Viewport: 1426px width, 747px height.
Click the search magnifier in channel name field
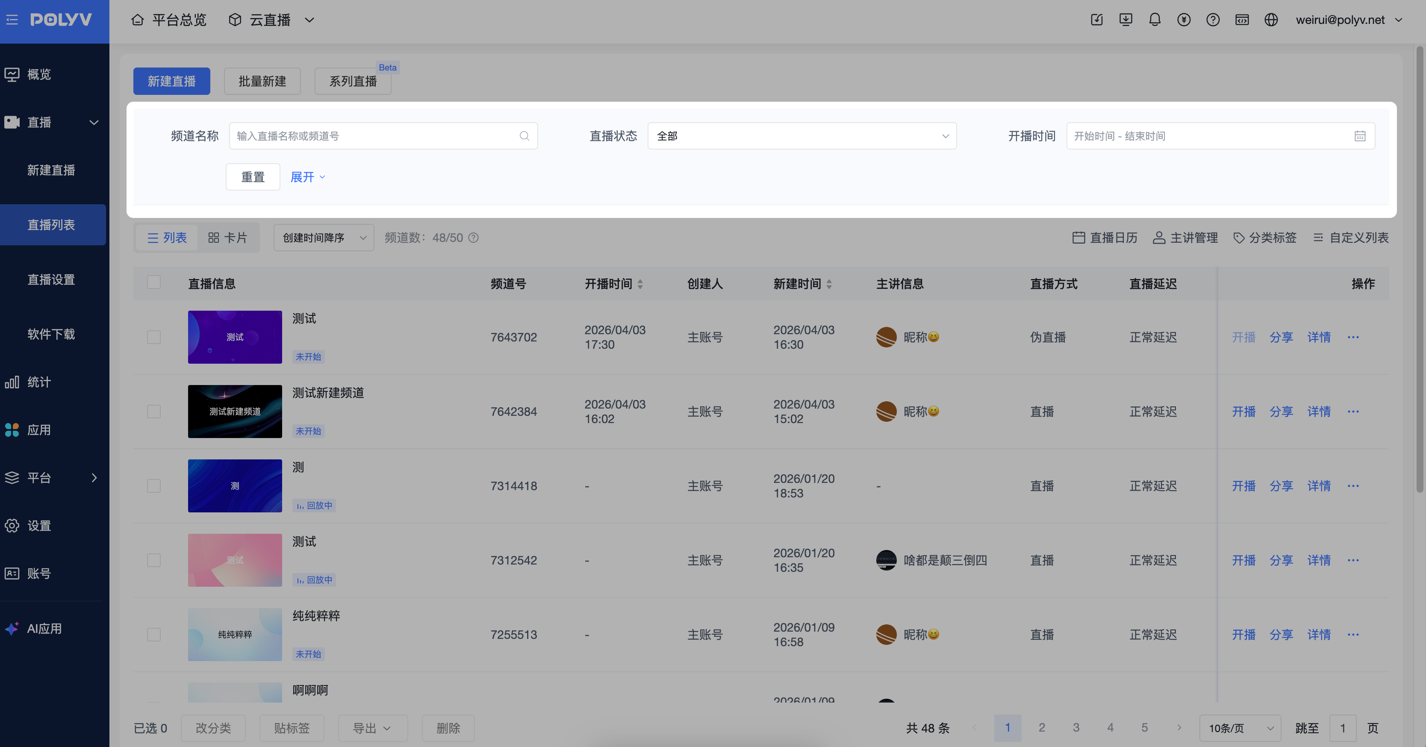tap(524, 136)
